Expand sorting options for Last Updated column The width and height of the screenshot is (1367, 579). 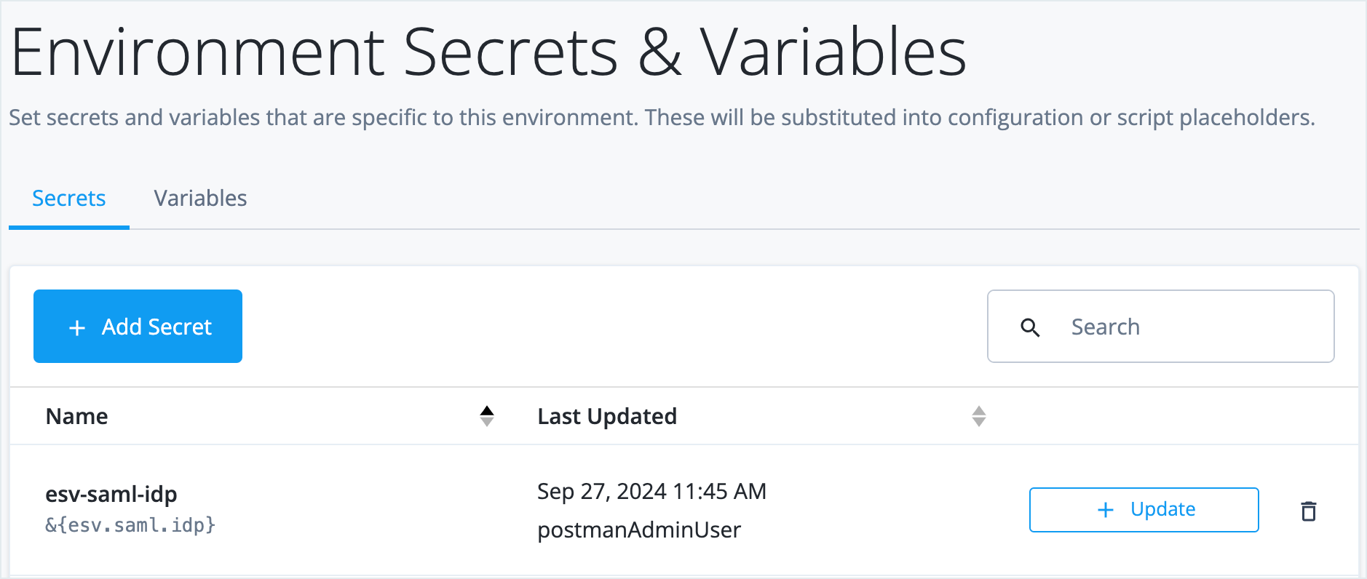980,416
